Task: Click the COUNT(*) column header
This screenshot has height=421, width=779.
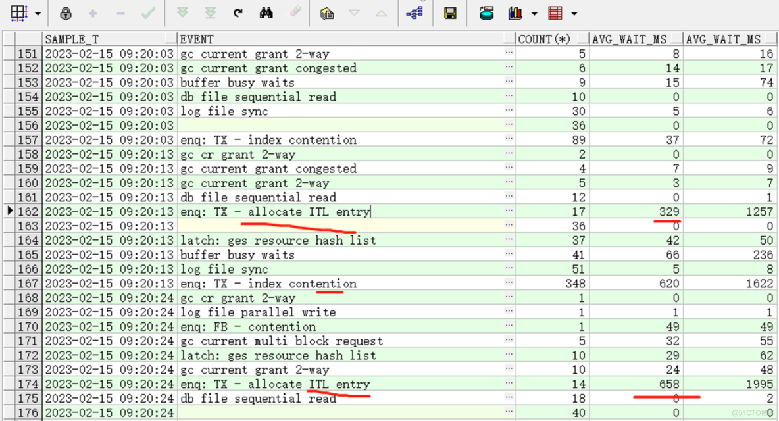Action: [553, 39]
